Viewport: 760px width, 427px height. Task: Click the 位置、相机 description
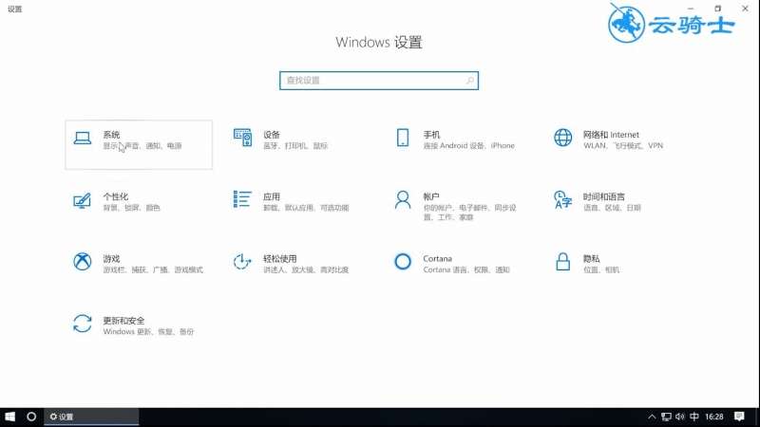(601, 269)
